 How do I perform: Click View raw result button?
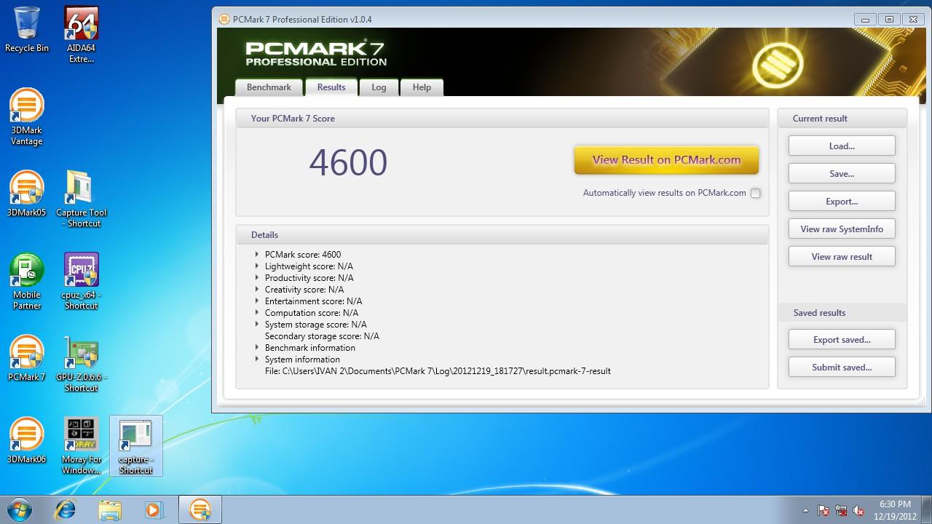(842, 257)
